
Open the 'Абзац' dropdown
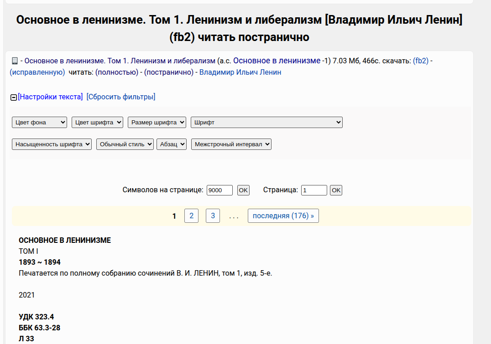[172, 144]
